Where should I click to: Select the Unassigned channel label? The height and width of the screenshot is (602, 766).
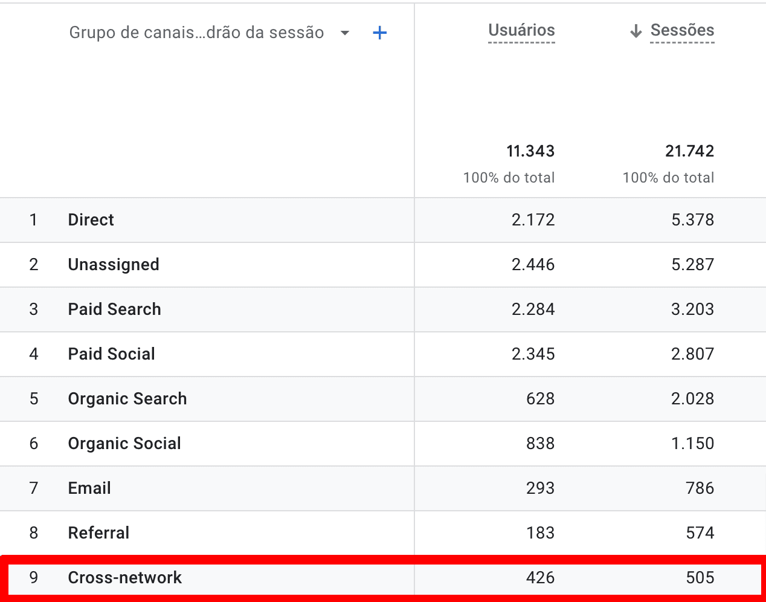coord(114,265)
